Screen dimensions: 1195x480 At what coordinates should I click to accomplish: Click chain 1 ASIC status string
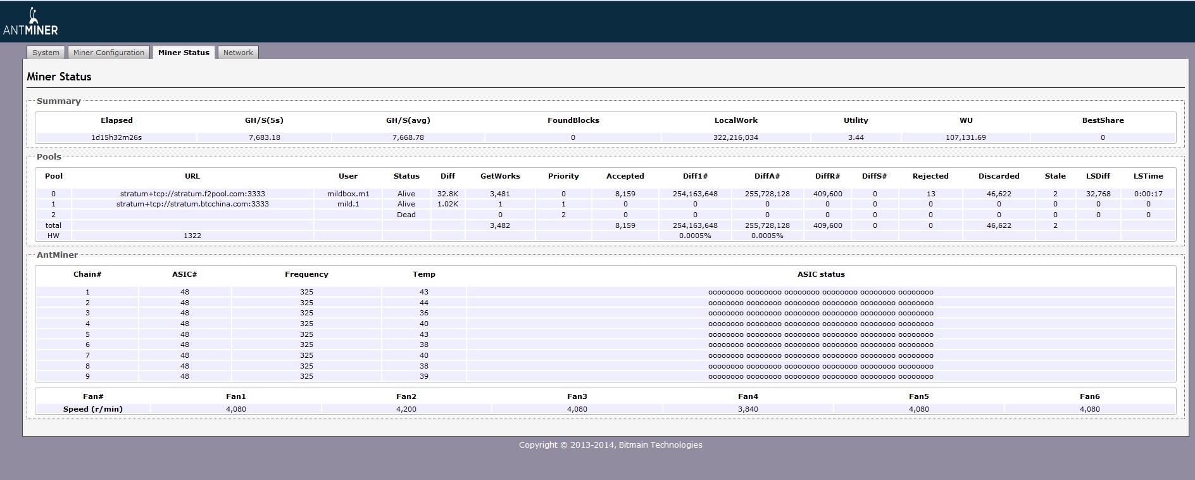click(821, 293)
